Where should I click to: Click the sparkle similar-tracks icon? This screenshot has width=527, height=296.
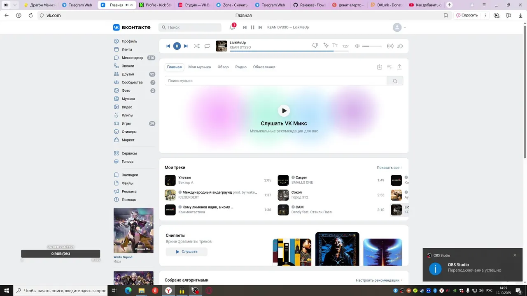(x=326, y=46)
